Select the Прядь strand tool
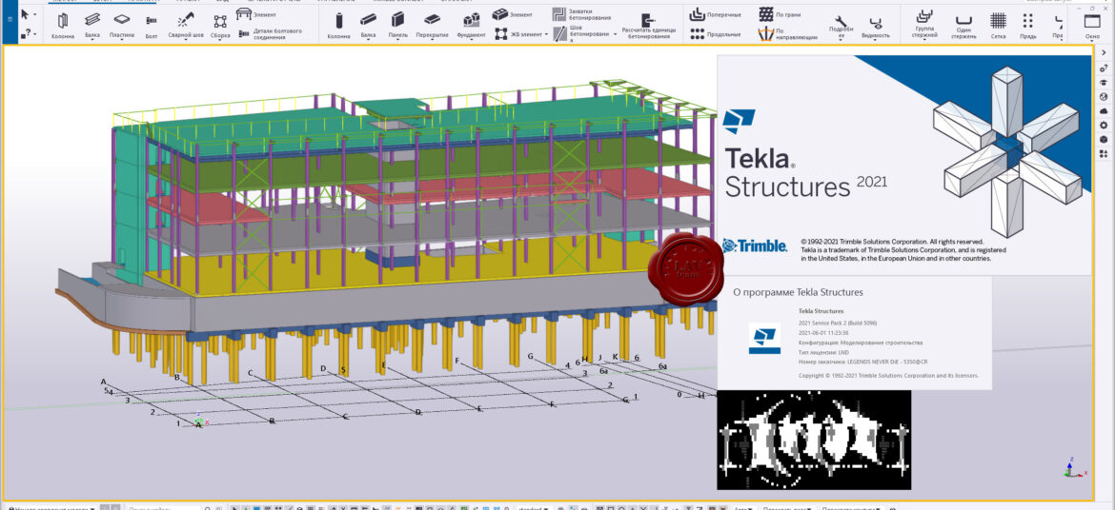The width and height of the screenshot is (1115, 510). point(1027,24)
